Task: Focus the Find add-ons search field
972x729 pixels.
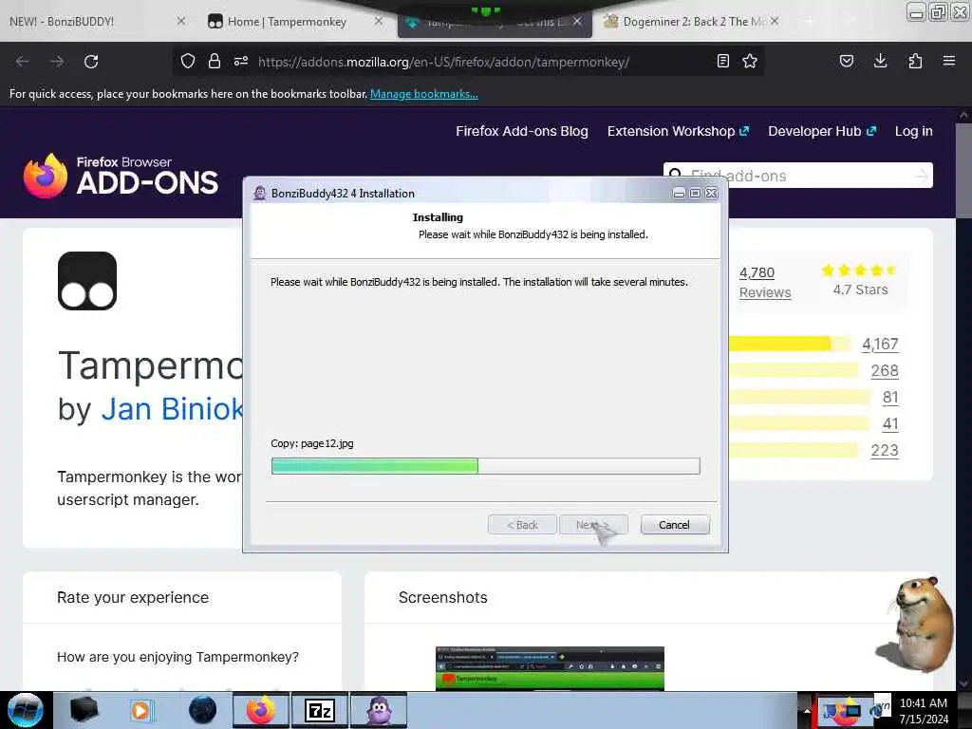Action: [797, 176]
